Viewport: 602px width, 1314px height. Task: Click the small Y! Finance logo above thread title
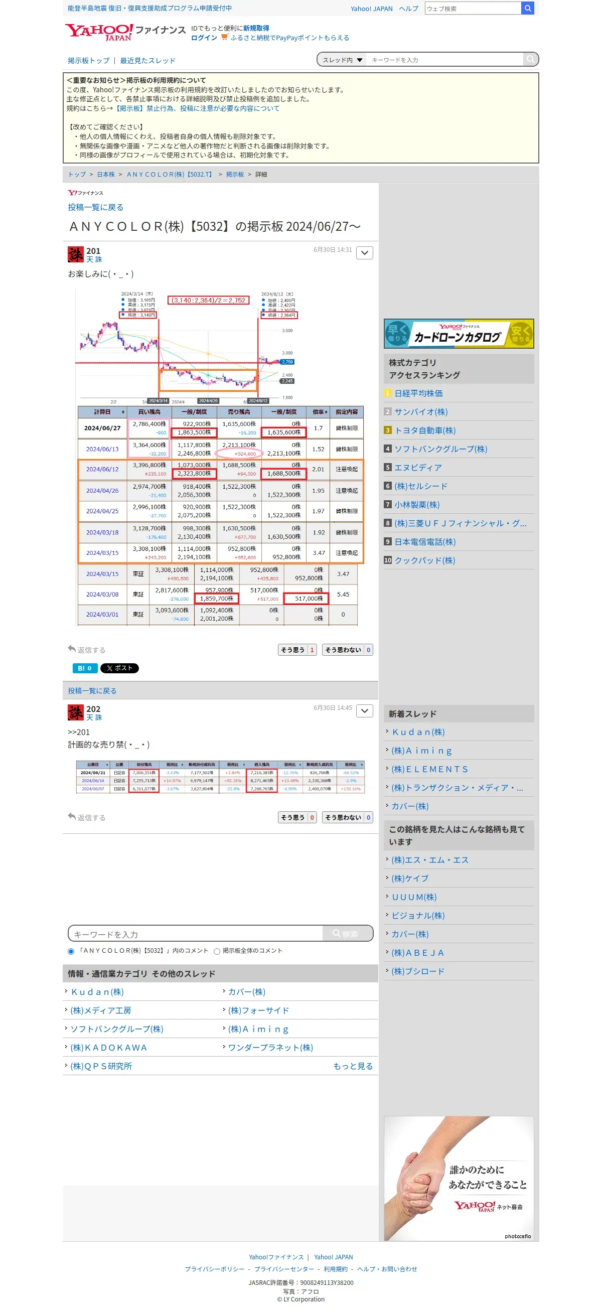pyautogui.click(x=85, y=193)
